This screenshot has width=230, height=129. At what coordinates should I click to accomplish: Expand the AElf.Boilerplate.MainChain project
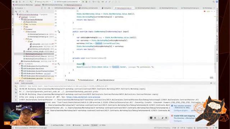19,68
